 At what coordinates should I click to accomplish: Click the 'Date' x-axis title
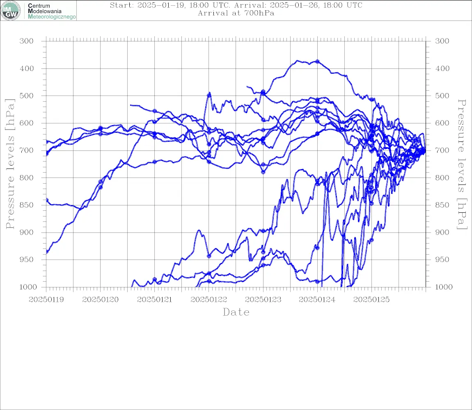236,312
